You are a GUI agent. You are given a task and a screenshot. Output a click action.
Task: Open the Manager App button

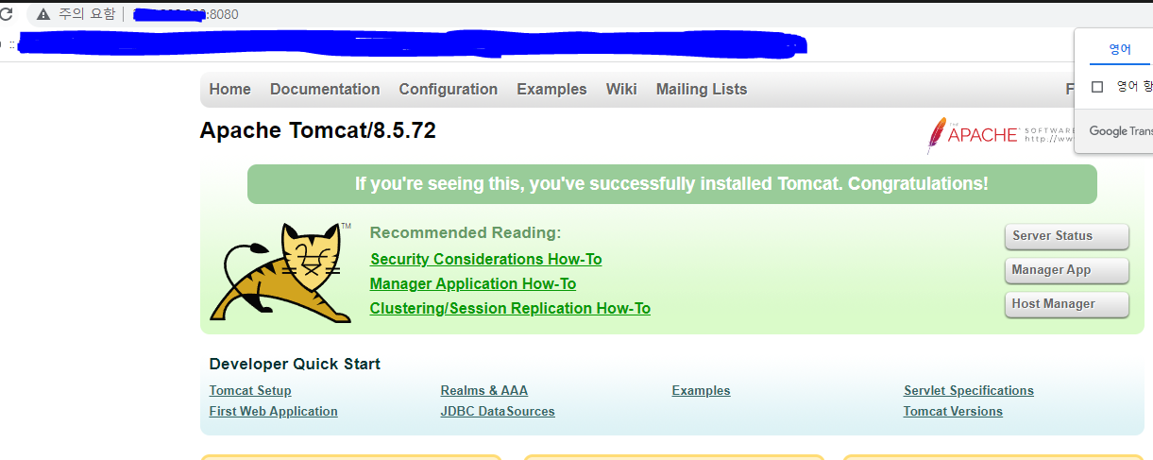pos(1067,270)
